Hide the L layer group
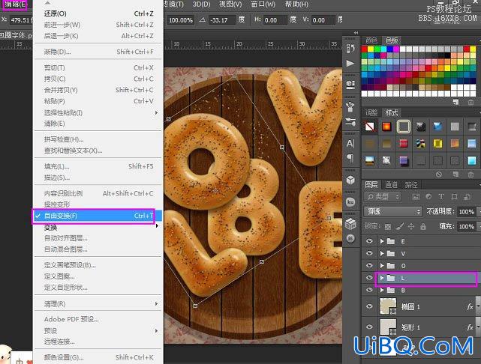Screen dimensions: 481x364 click(x=369, y=278)
